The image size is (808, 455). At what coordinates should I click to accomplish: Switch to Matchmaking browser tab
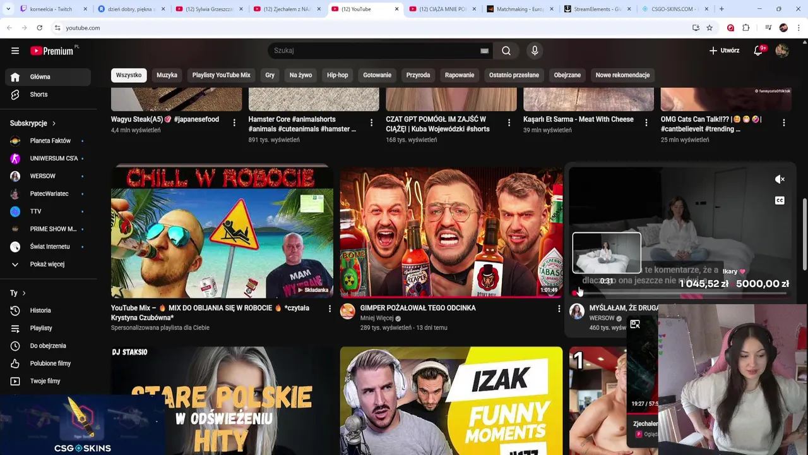[x=520, y=9]
